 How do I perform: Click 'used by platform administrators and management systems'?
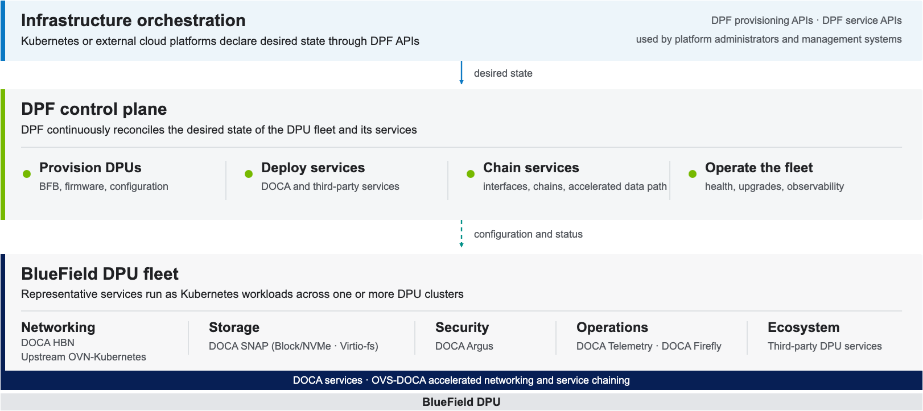tap(769, 39)
